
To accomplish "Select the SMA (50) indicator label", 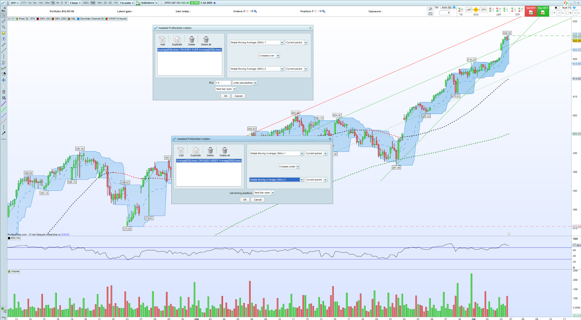I will pos(44,19).
